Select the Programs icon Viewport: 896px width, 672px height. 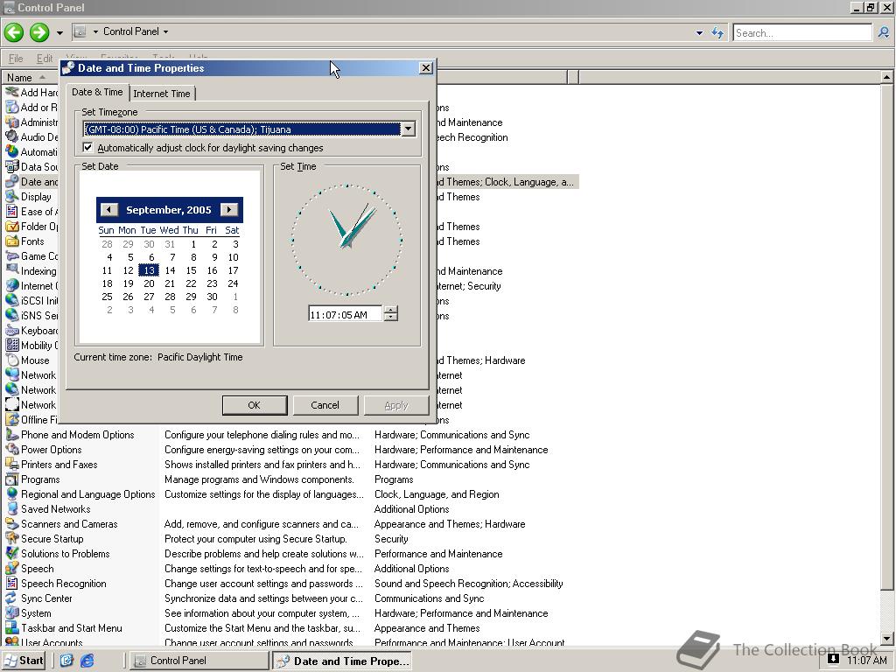[x=12, y=479]
